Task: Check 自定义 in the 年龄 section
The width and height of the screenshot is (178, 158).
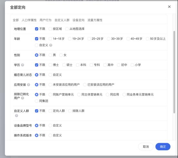Action: [x=37, y=45]
